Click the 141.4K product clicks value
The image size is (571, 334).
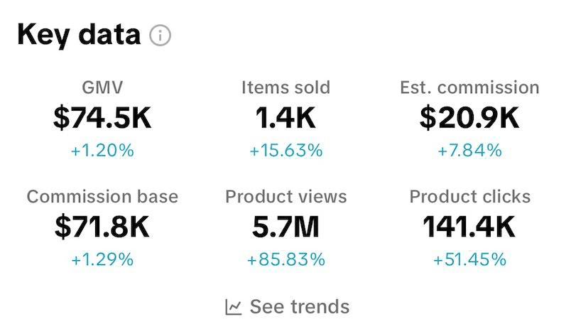click(469, 227)
